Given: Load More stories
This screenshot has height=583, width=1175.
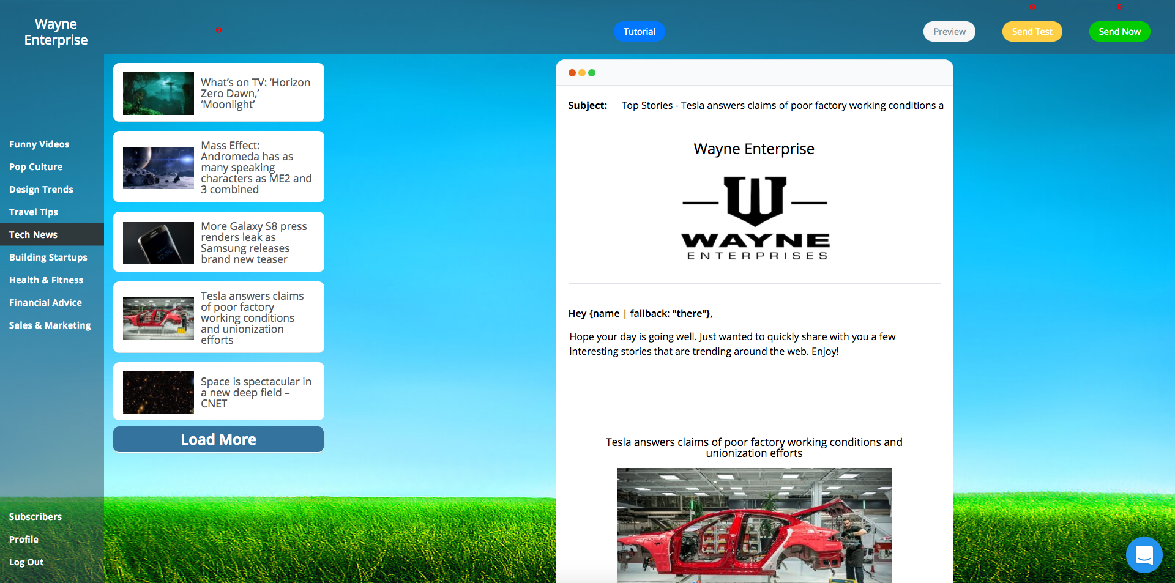Looking at the screenshot, I should [x=218, y=439].
